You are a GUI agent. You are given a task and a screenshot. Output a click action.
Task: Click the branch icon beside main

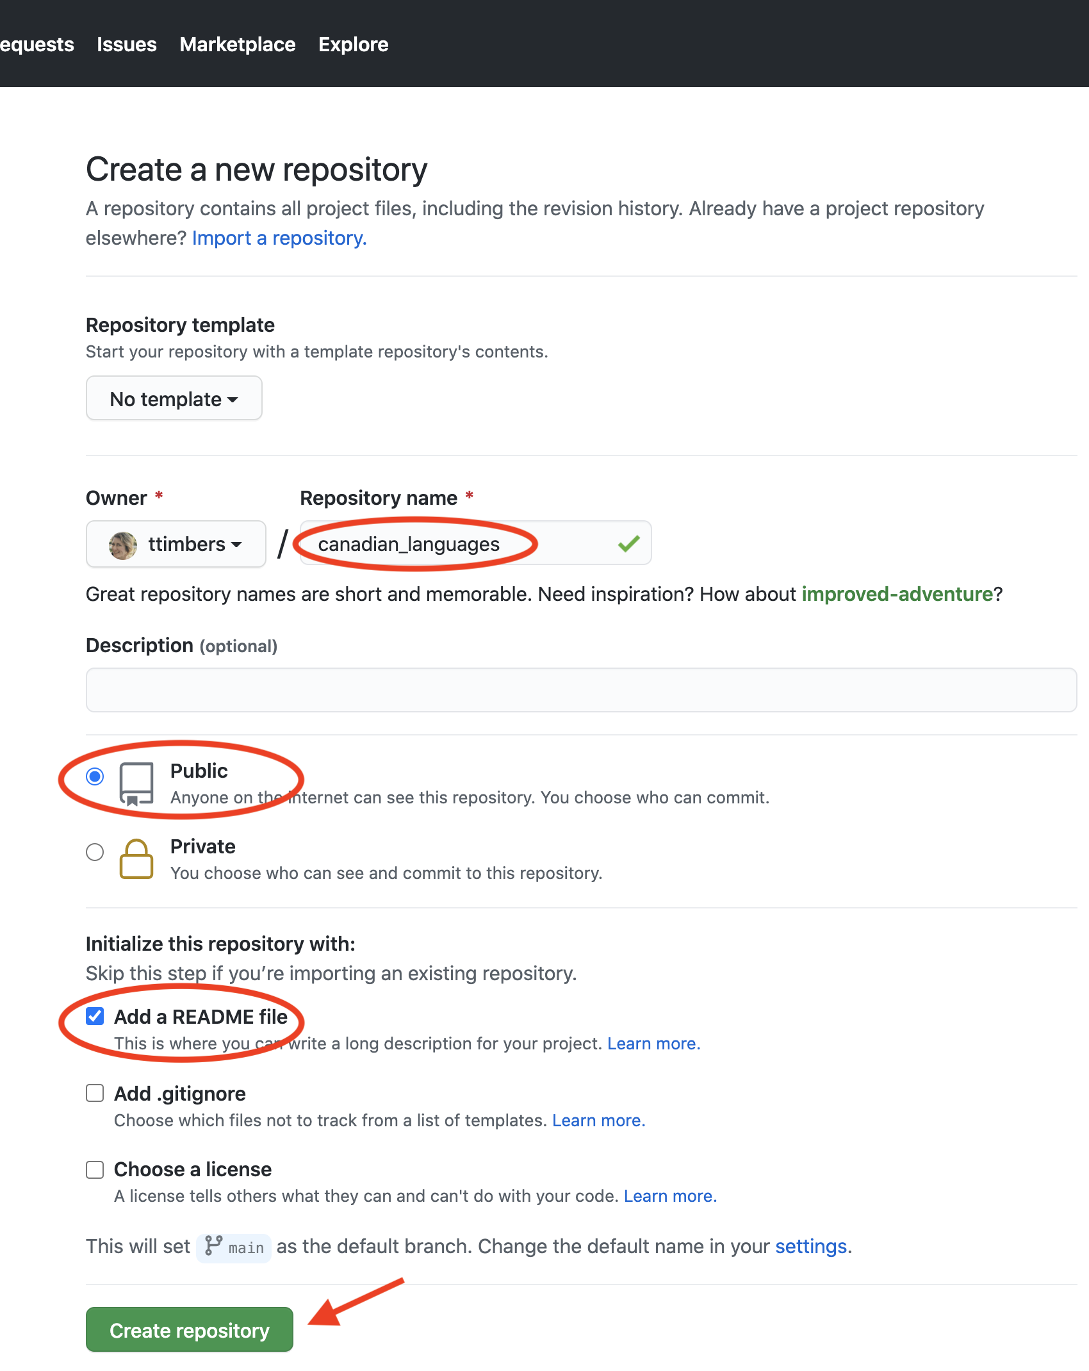click(x=213, y=1246)
